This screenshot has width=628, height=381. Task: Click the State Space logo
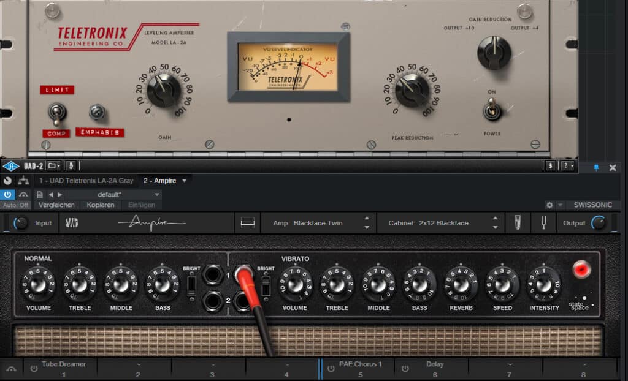click(x=581, y=304)
